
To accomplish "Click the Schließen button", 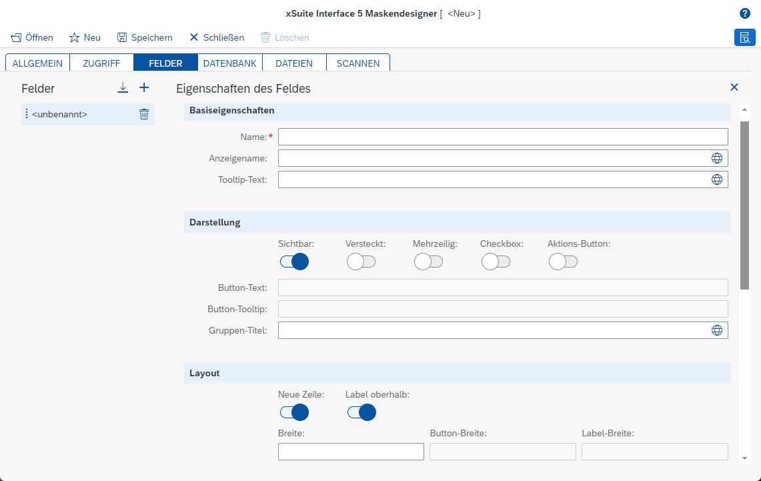I will 216,37.
